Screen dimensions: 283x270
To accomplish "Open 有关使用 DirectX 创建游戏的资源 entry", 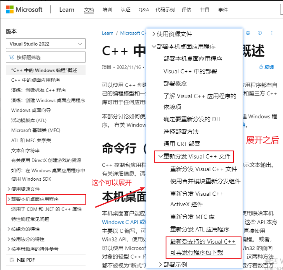I will click(x=46, y=160).
